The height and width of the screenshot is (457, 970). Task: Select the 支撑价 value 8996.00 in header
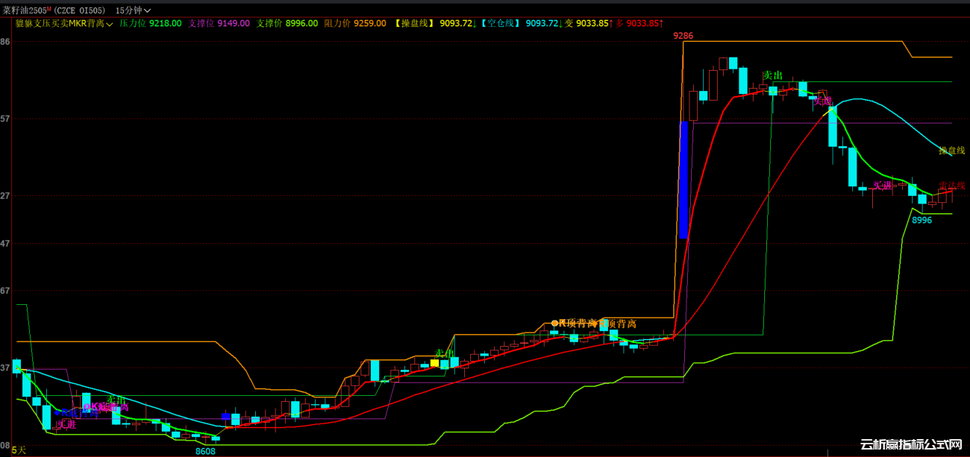coord(301,23)
